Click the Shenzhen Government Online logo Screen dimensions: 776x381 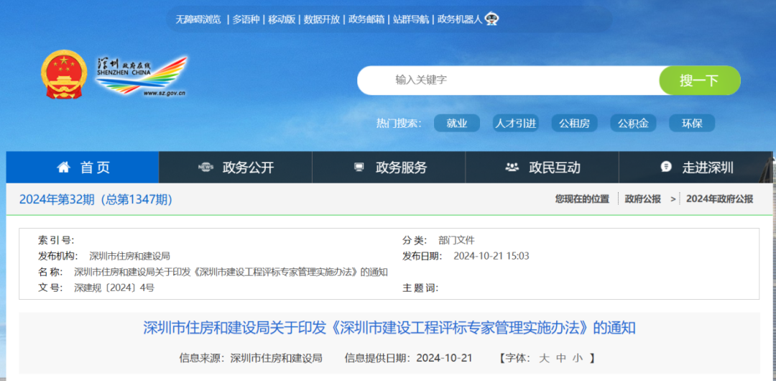point(142,75)
